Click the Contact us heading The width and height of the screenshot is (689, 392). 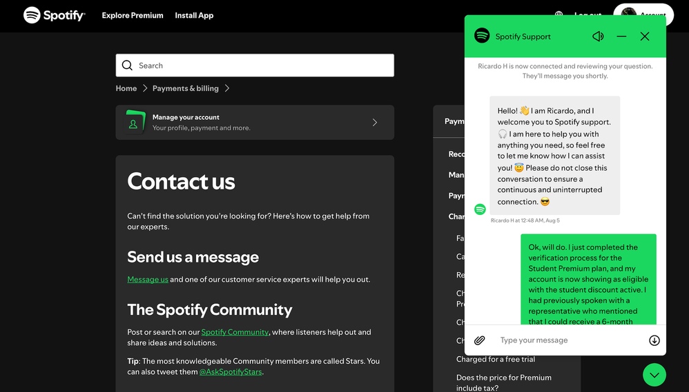click(x=181, y=181)
